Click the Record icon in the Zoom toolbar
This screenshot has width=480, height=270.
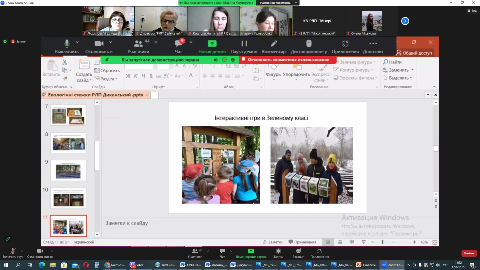point(278,251)
